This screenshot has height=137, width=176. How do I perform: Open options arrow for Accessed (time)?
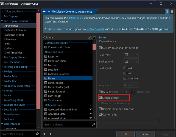point(91,118)
